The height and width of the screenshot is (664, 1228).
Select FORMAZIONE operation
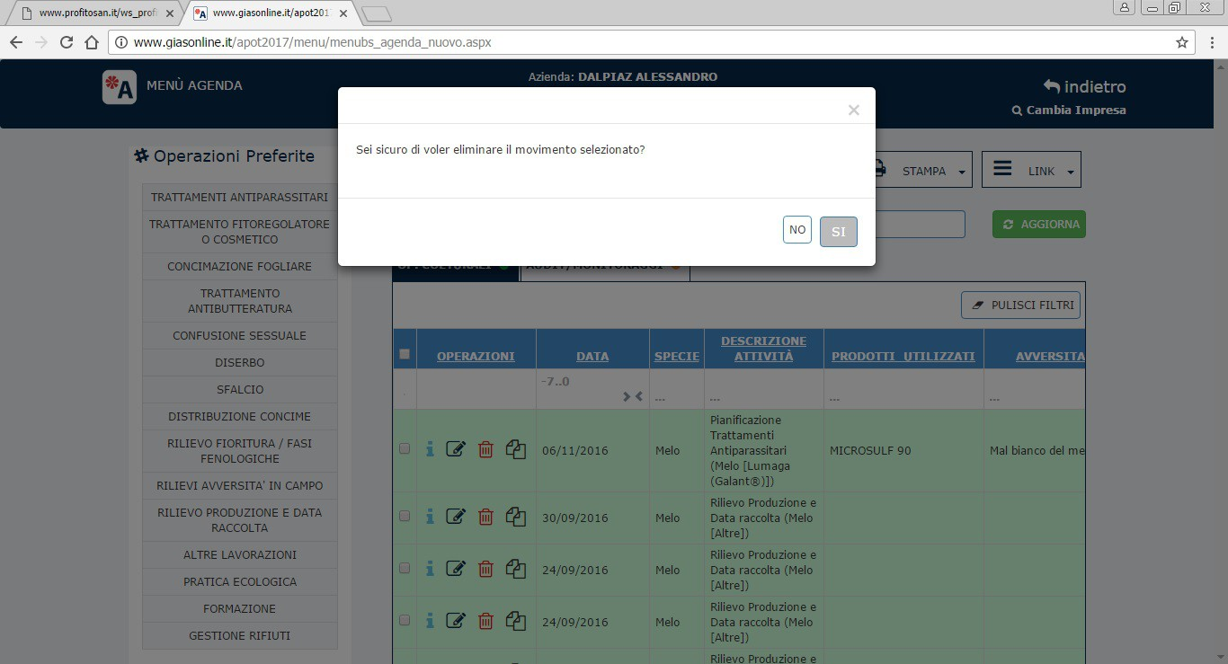tap(239, 608)
